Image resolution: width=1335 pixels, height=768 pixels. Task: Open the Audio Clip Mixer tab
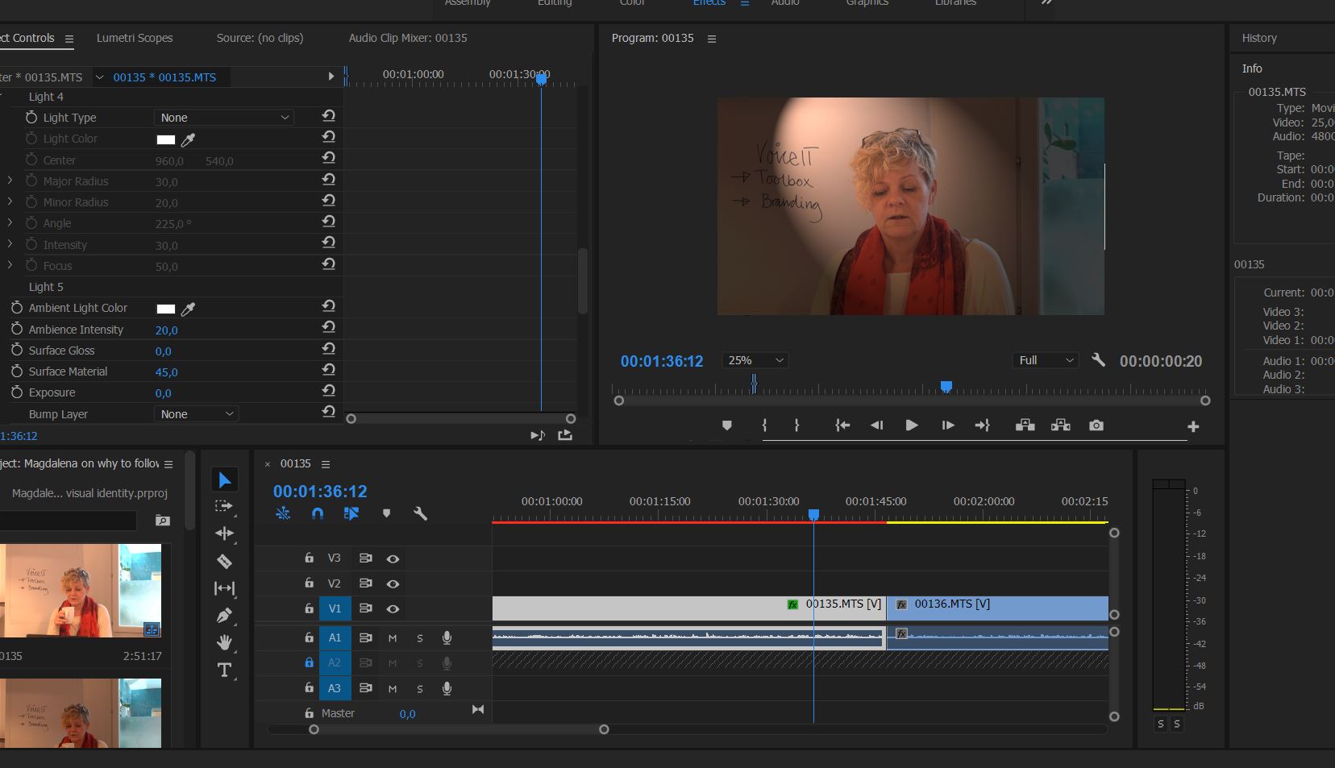[x=407, y=38]
